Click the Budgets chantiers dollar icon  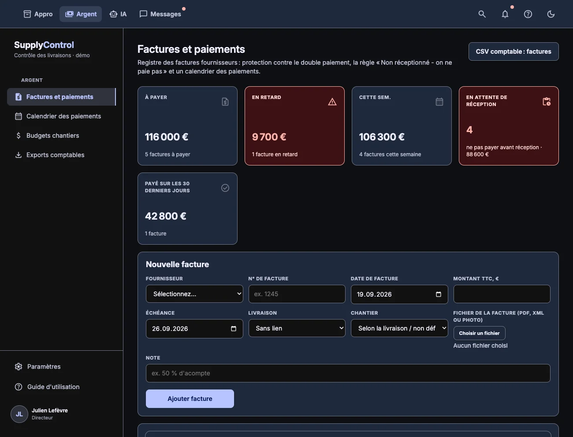(x=19, y=136)
